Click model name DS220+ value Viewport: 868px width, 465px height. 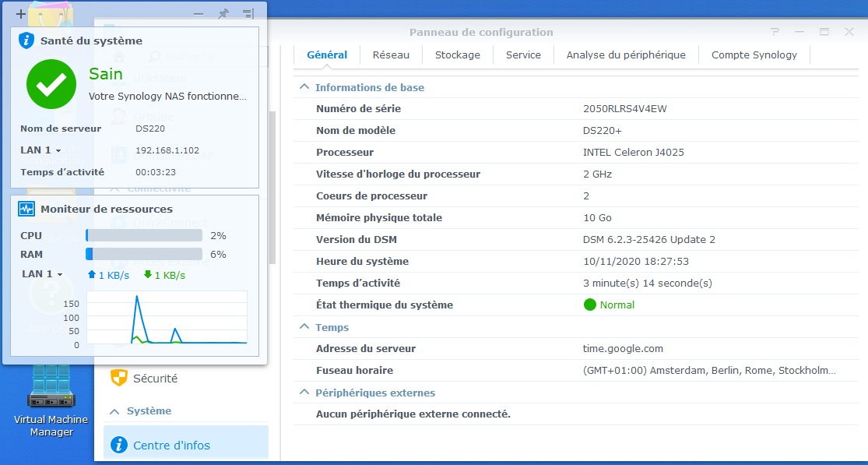601,131
